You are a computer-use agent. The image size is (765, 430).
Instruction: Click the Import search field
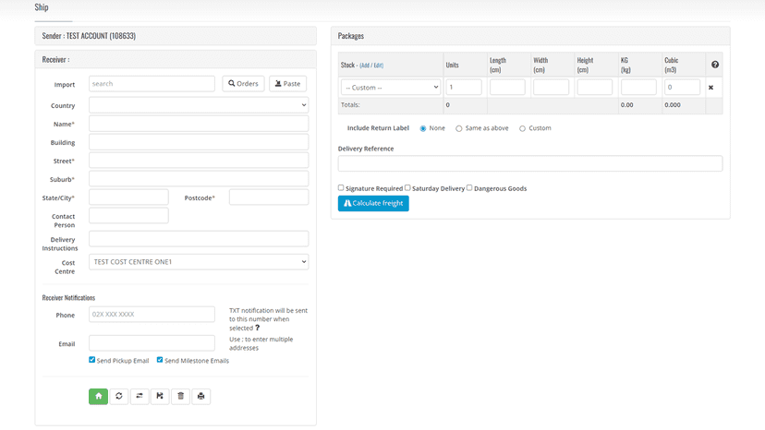152,84
